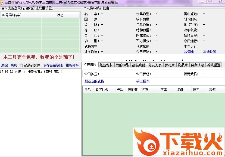Click log line 注册老板键: WIN+G 成功!
Viewport: 225px width, 157px height.
(x=31, y=71)
